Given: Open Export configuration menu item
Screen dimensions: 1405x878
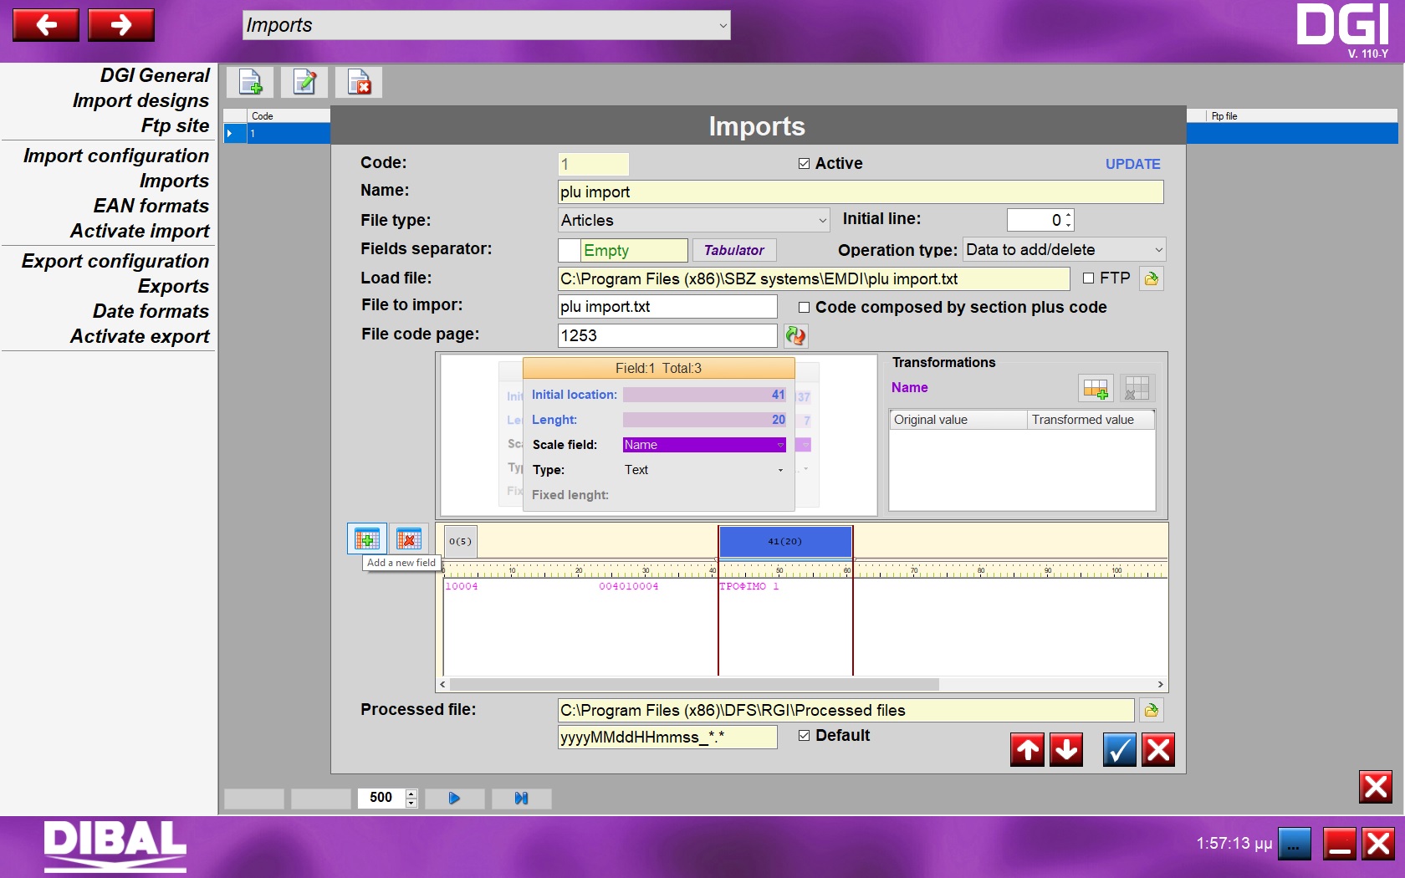Looking at the screenshot, I should pos(115,261).
